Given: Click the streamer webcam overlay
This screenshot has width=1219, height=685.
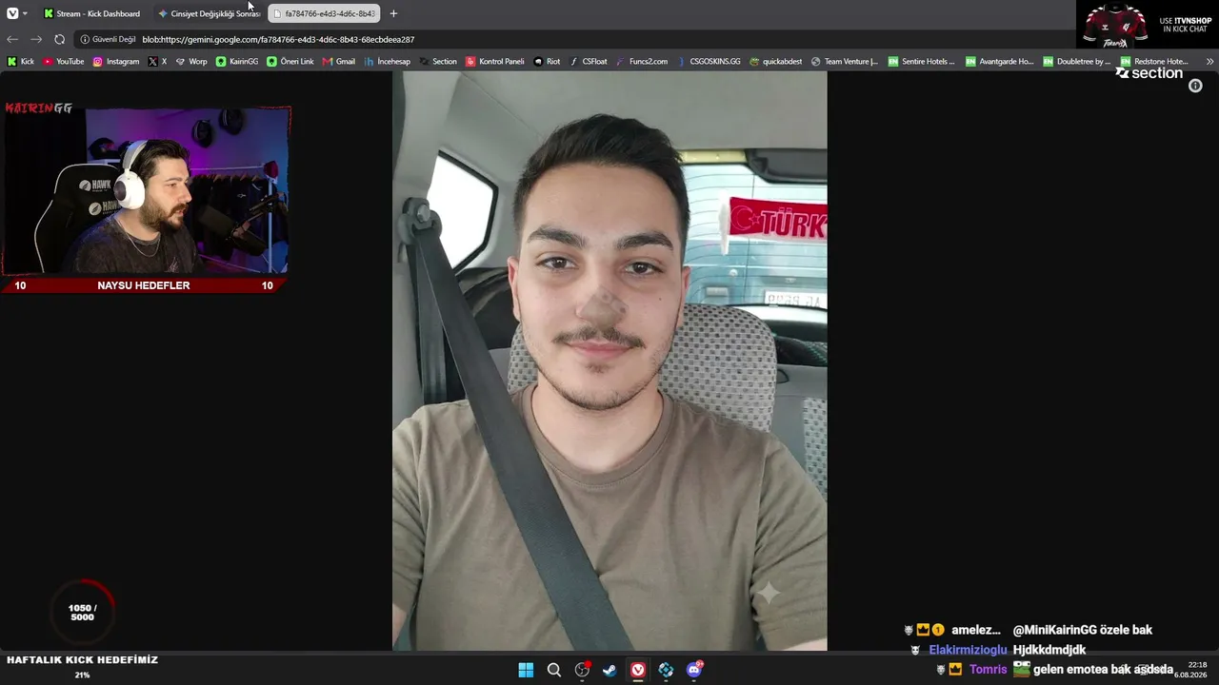Looking at the screenshot, I should coord(147,189).
